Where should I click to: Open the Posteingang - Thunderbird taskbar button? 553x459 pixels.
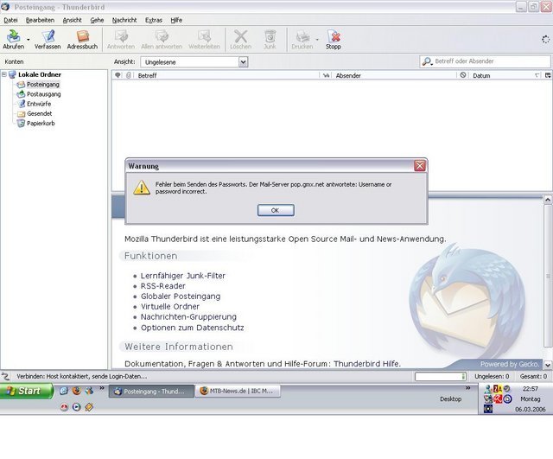click(152, 392)
